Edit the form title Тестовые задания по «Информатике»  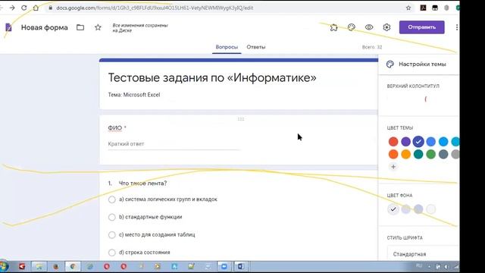pos(212,77)
